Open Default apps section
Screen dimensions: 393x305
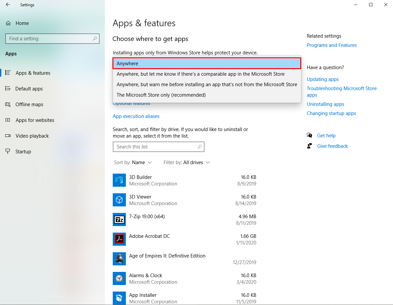tap(52, 89)
